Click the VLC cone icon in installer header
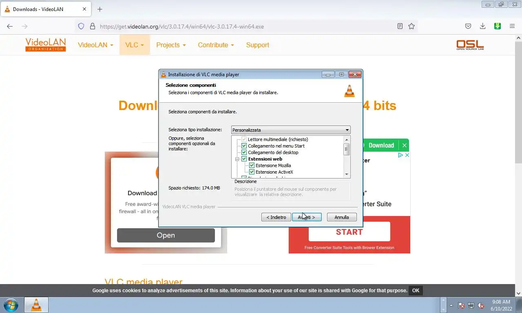Image resolution: width=522 pixels, height=313 pixels. click(349, 90)
